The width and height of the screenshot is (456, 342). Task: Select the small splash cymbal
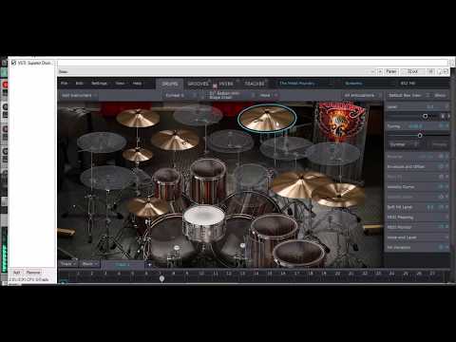coord(138,154)
